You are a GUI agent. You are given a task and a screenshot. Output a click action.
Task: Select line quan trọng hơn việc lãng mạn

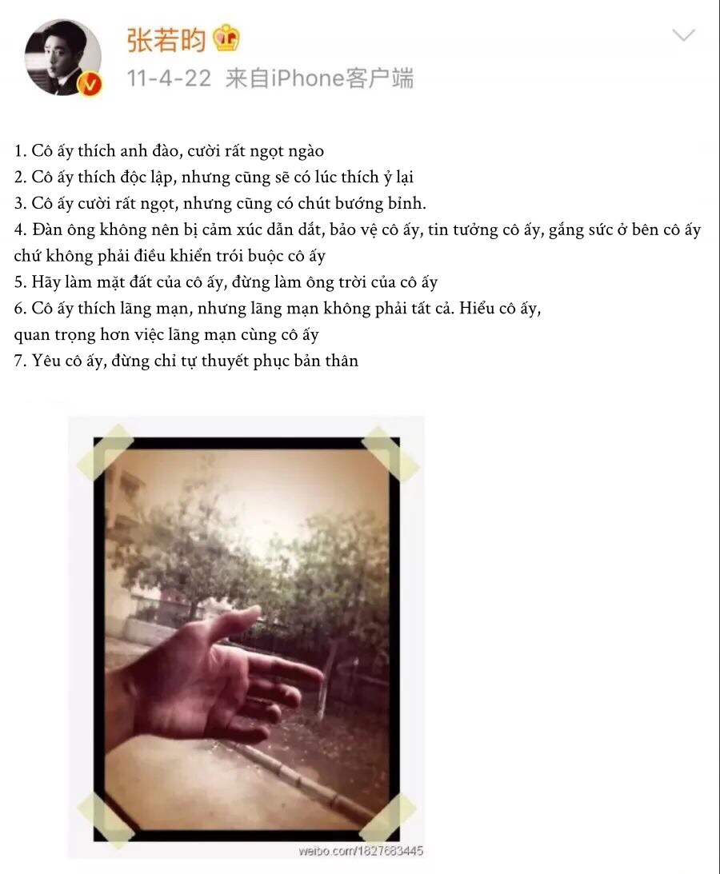click(x=166, y=334)
